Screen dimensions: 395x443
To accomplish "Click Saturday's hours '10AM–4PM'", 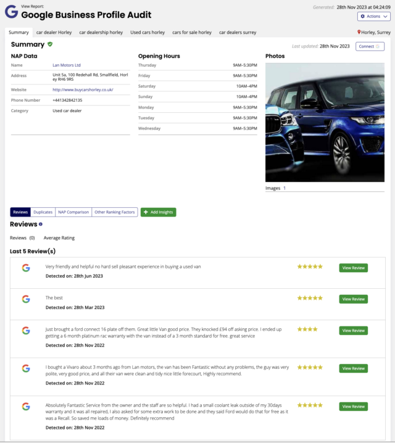I will 247,86.
